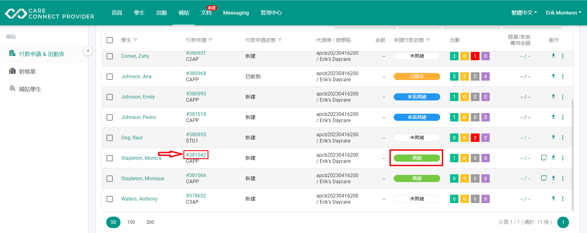Check the Johnson, Ana row checkbox
The height and width of the screenshot is (233, 587).
(110, 77)
